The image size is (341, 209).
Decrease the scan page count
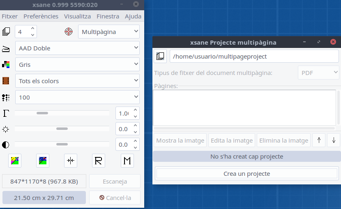(x=32, y=35)
